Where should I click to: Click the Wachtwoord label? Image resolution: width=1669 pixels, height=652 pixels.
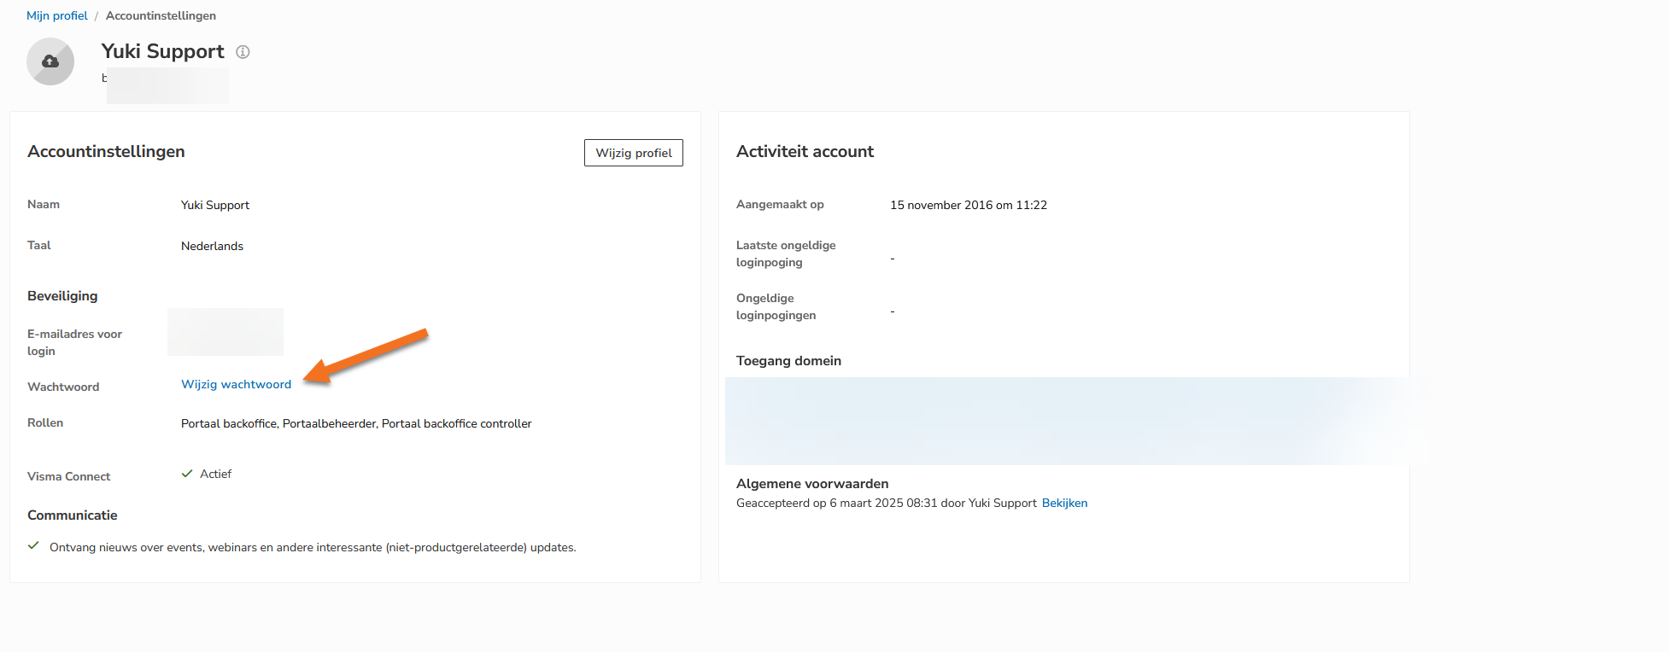(x=63, y=387)
